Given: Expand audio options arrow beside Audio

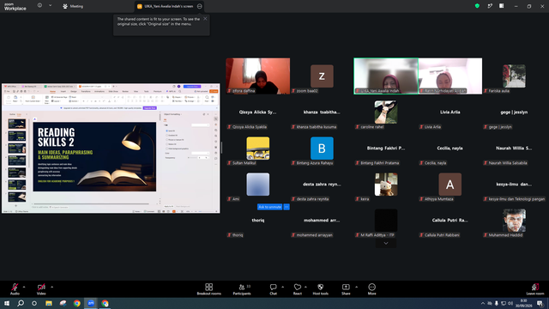Looking at the screenshot, I should tap(24, 287).
